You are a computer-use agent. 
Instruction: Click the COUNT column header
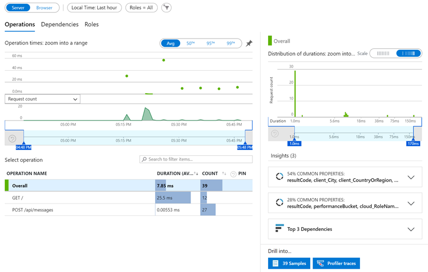[x=210, y=173]
